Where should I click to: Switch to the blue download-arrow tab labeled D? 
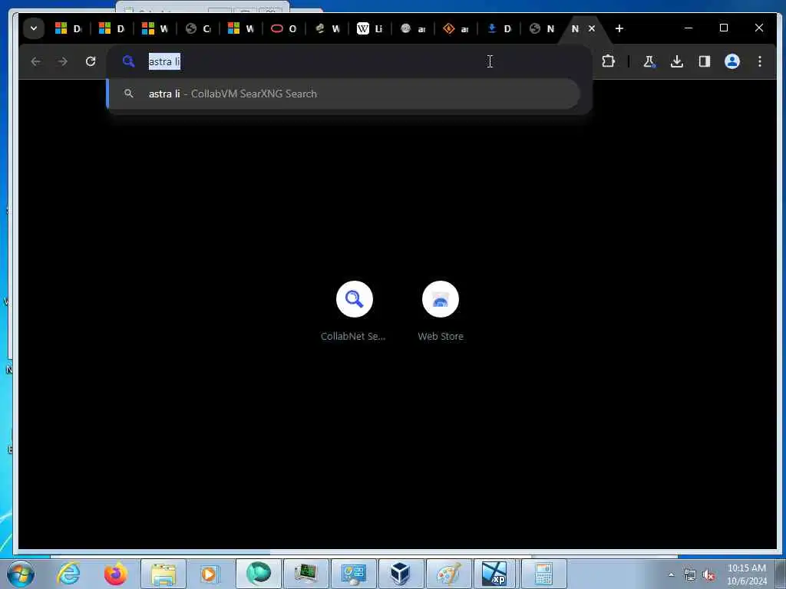(499, 28)
